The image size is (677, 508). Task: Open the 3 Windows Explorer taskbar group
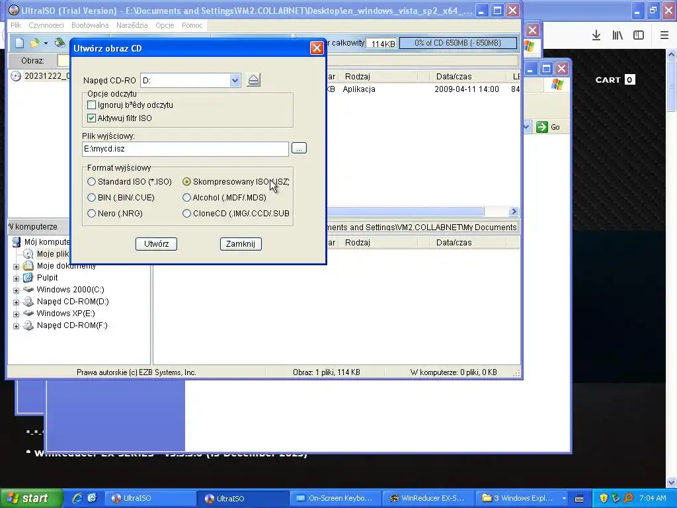(x=524, y=498)
